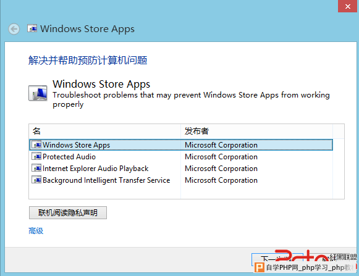This screenshot has width=359, height=276.
Task: Click the 联机阅读隐私声明 button
Action: click(x=68, y=212)
